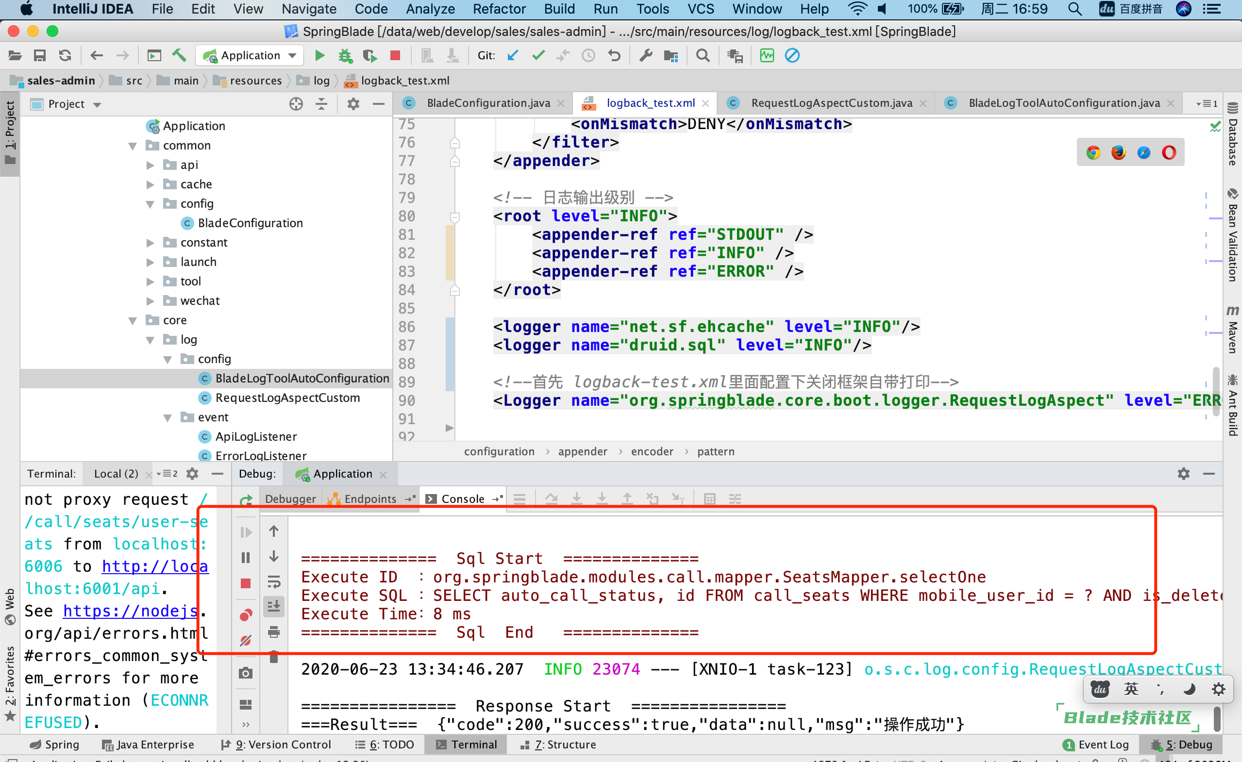View breakpoints with the red circles icon
This screenshot has height=762, width=1242.
point(246,615)
